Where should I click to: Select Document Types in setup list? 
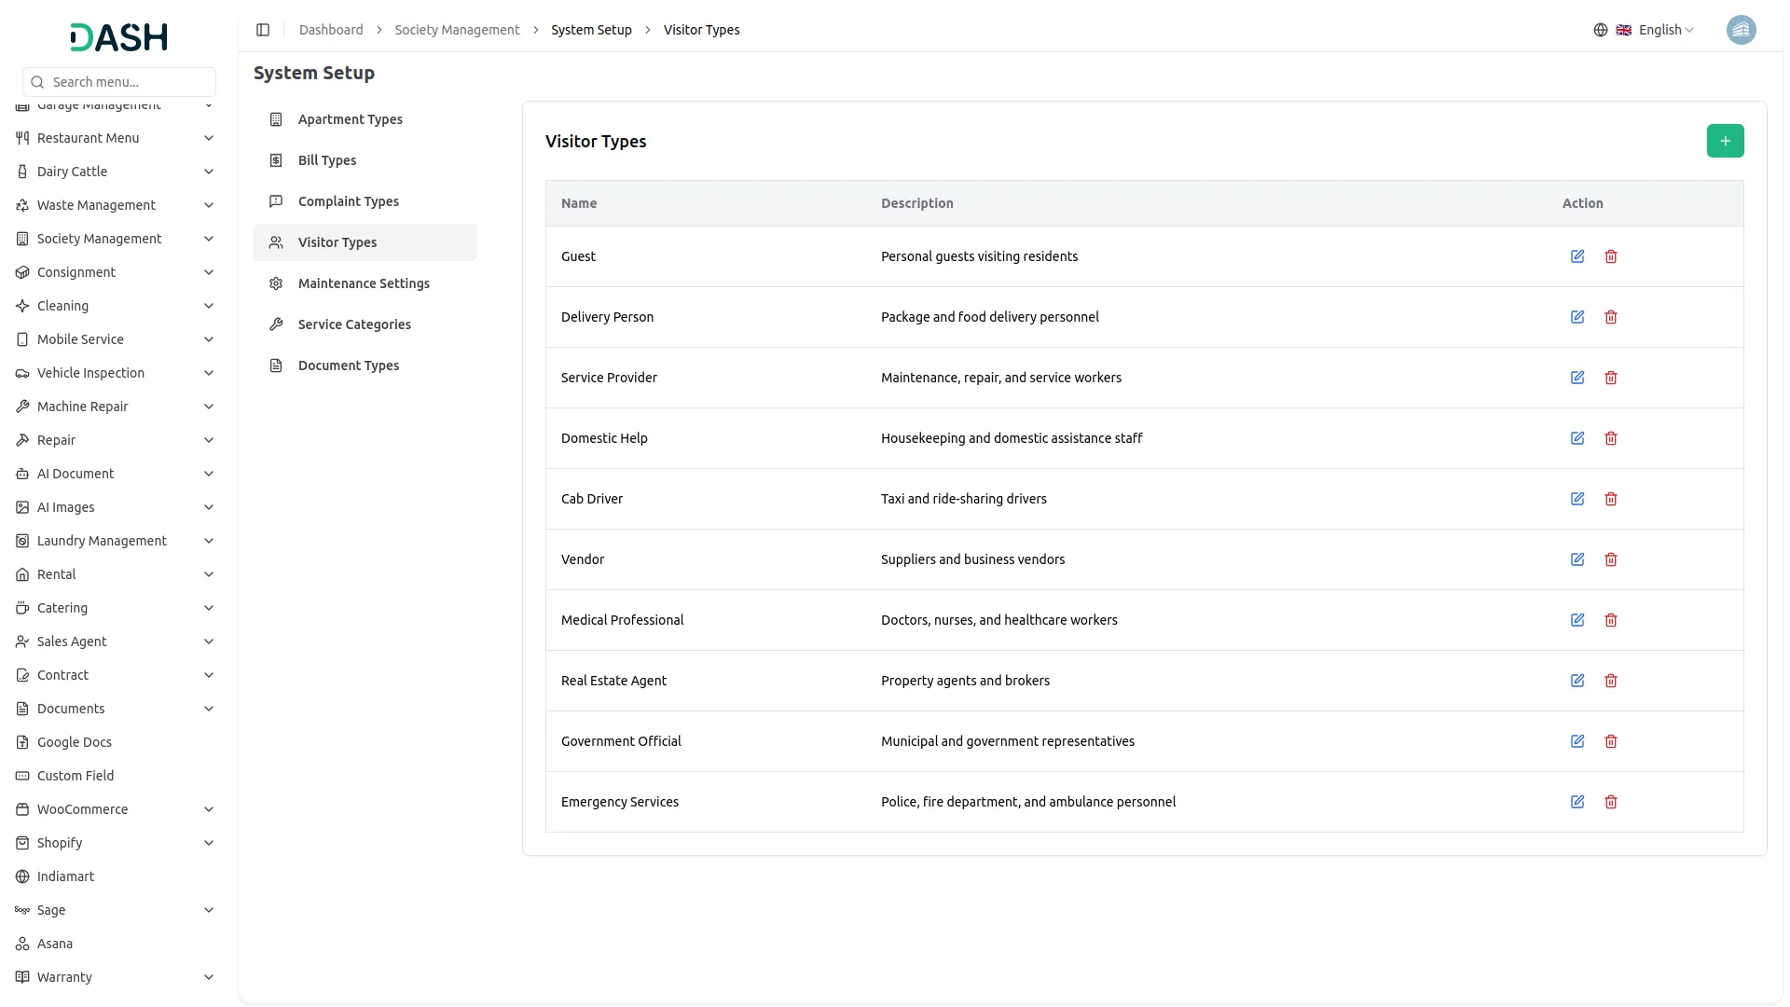click(348, 366)
